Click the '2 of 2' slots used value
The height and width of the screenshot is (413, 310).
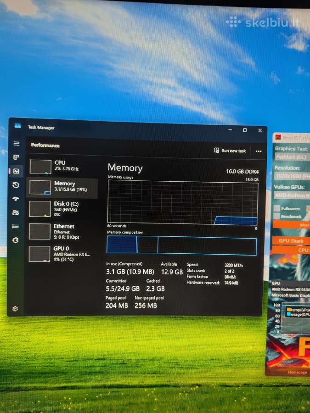(x=229, y=271)
